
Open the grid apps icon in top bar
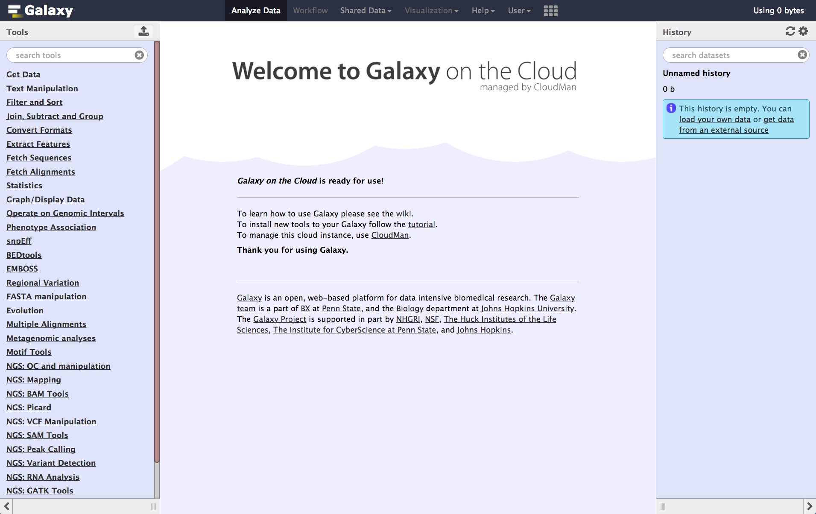(x=550, y=11)
